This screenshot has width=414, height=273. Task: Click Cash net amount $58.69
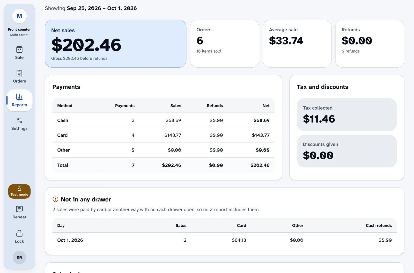261,120
